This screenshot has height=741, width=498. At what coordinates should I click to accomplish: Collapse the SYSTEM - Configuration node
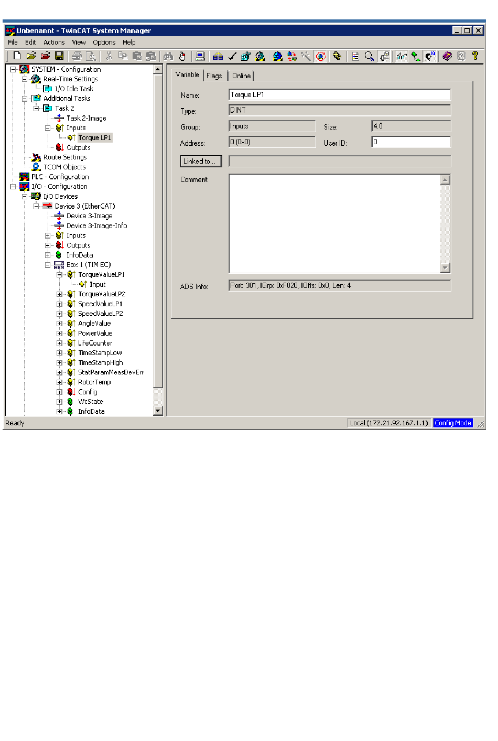point(13,69)
